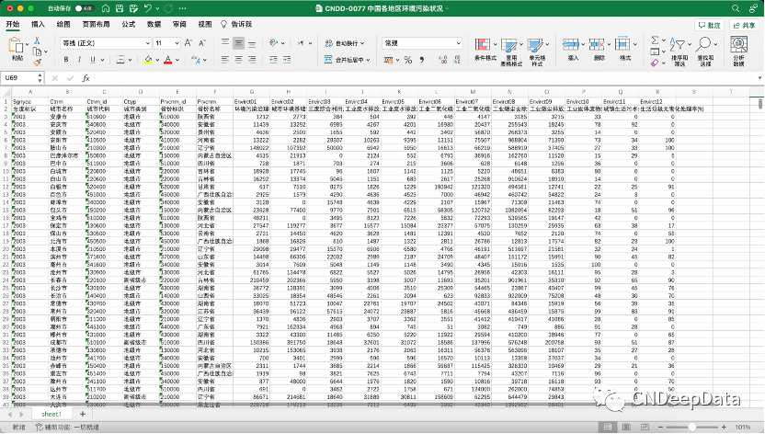Click the AutoSum sigma icon

[x=655, y=40]
